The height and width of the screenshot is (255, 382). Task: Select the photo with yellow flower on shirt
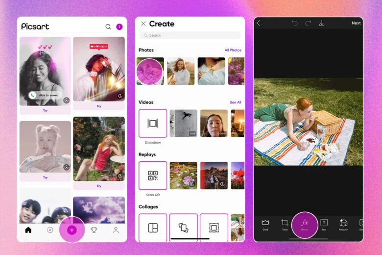211,71
